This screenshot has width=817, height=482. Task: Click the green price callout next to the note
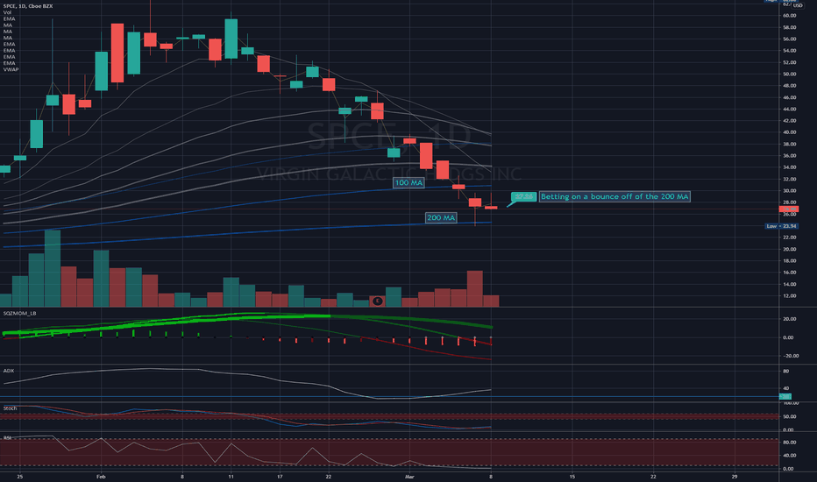(x=523, y=196)
